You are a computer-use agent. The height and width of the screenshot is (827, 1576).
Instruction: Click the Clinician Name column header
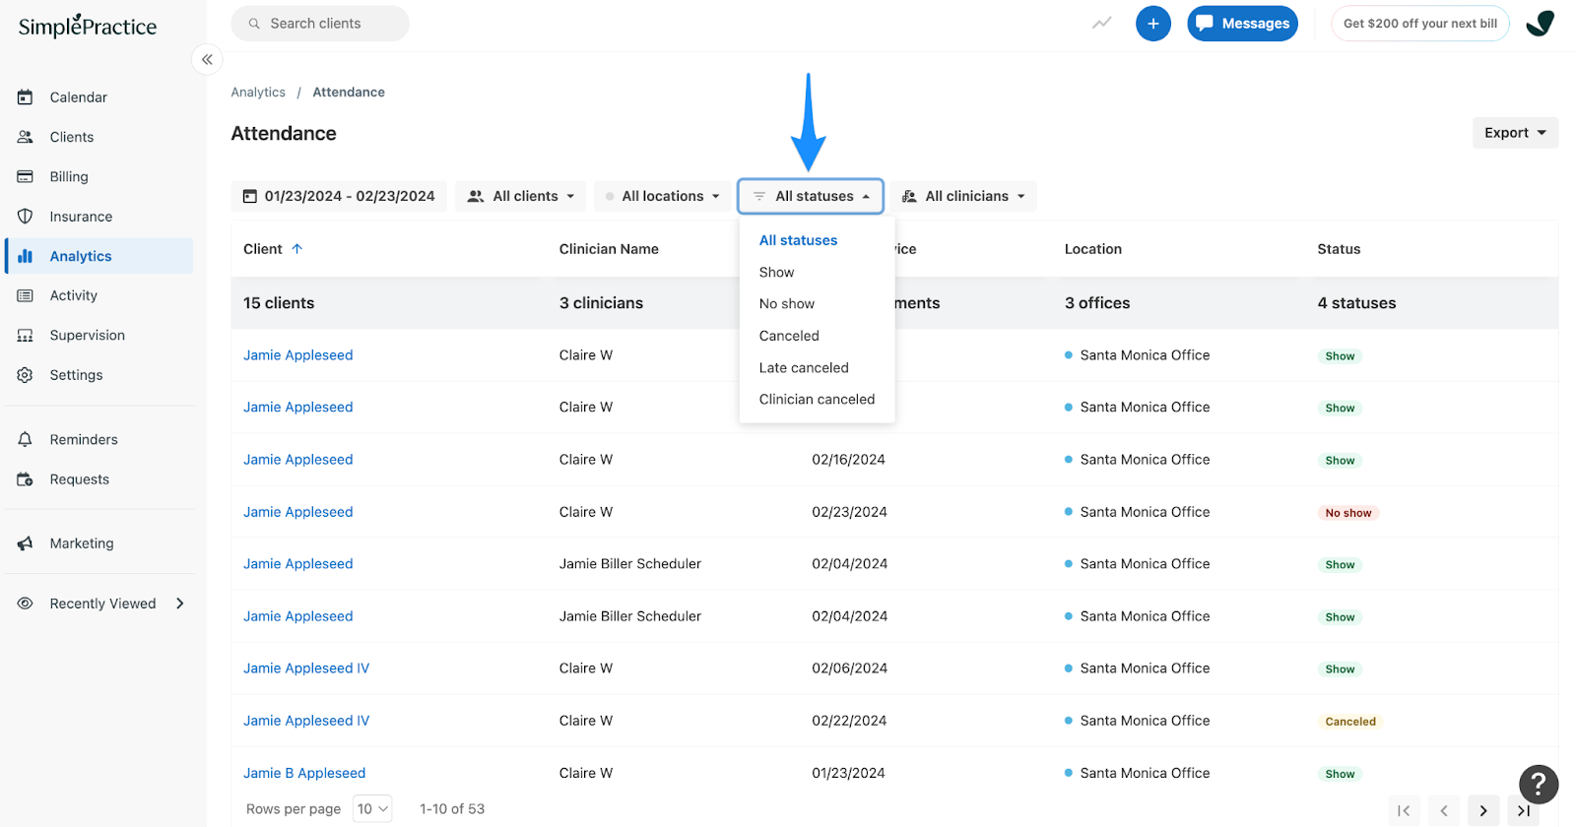(x=609, y=249)
